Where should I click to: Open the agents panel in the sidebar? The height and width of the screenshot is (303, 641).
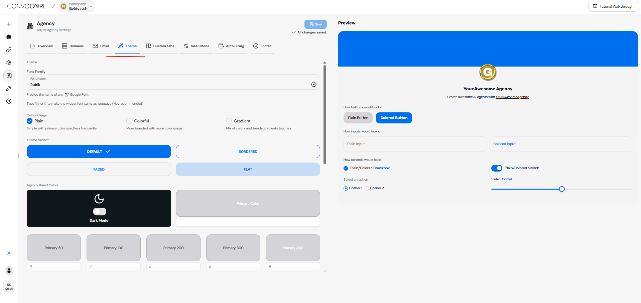point(9,37)
